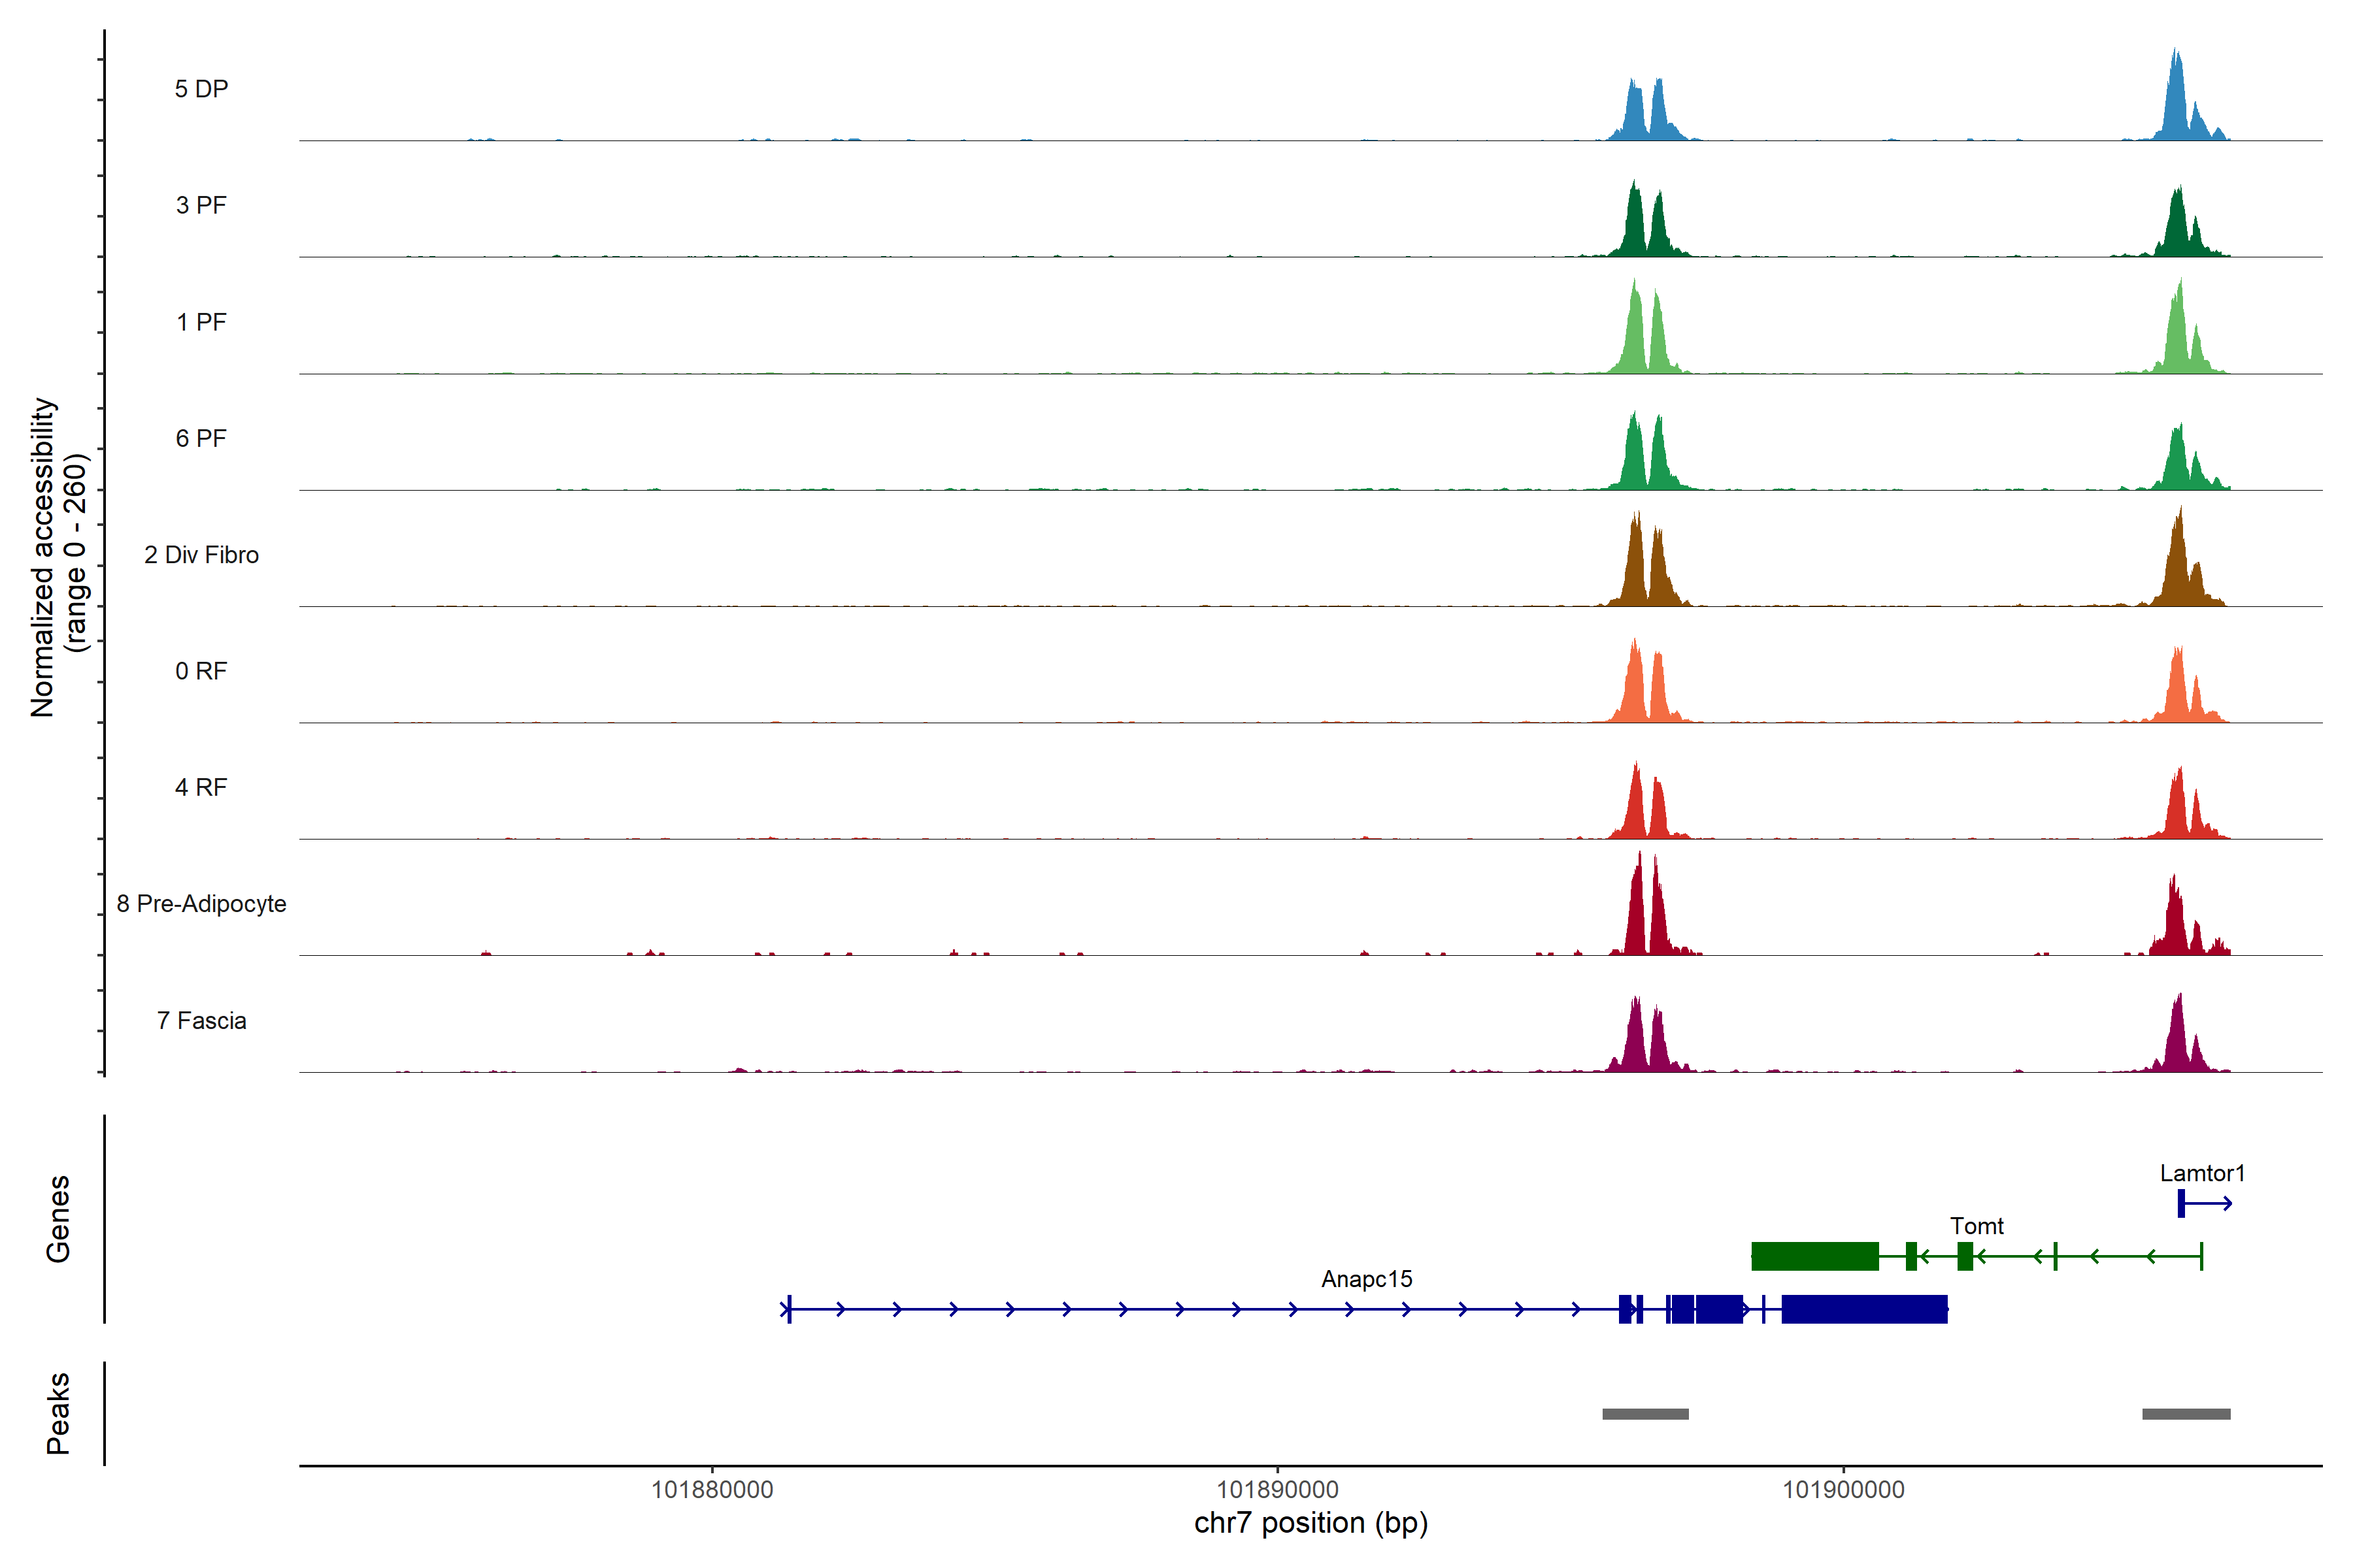Click the 101900000 axis tick label
This screenshot has width=2353, height=1568.
tap(1843, 1490)
